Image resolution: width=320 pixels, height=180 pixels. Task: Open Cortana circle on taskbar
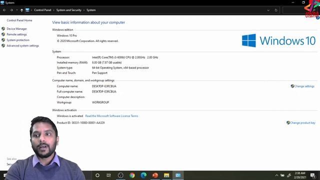[97, 175]
